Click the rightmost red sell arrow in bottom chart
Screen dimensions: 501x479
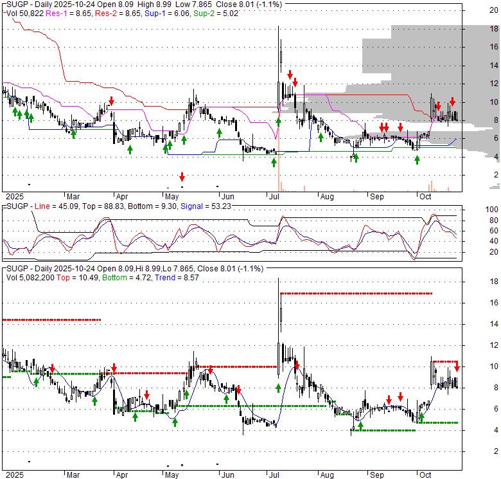pos(457,368)
